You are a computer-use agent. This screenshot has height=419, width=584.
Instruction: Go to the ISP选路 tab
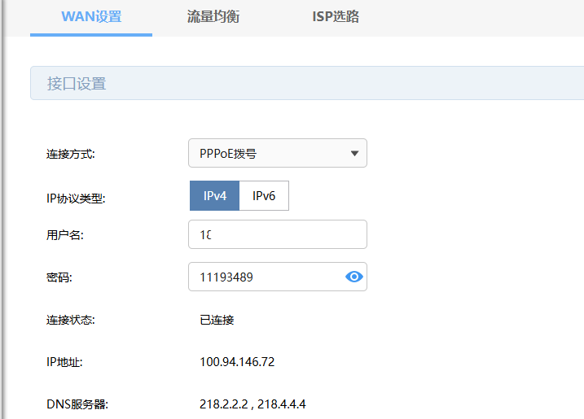[x=336, y=17]
